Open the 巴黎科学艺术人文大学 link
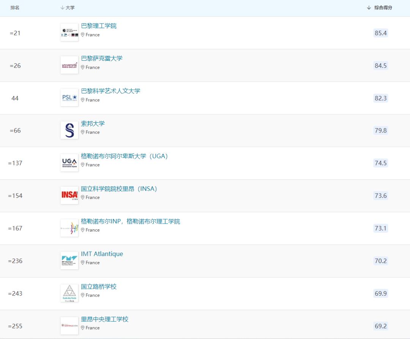This screenshot has width=410, height=339. 111,91
